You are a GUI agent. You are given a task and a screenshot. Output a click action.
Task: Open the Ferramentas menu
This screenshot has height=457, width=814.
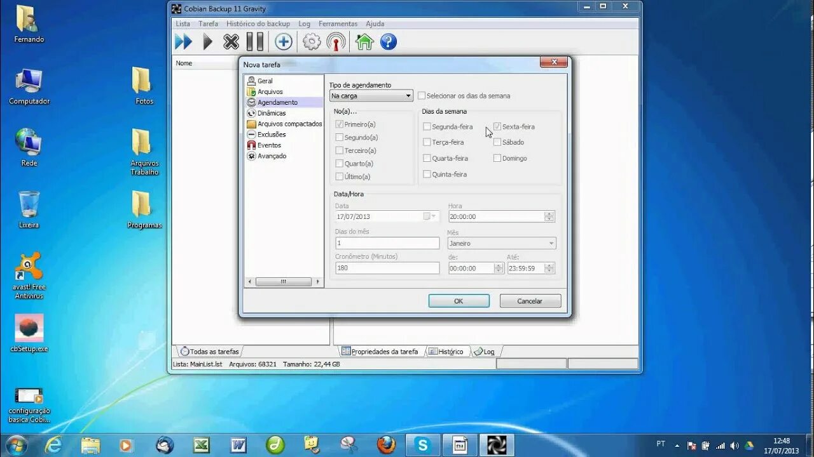tap(338, 23)
